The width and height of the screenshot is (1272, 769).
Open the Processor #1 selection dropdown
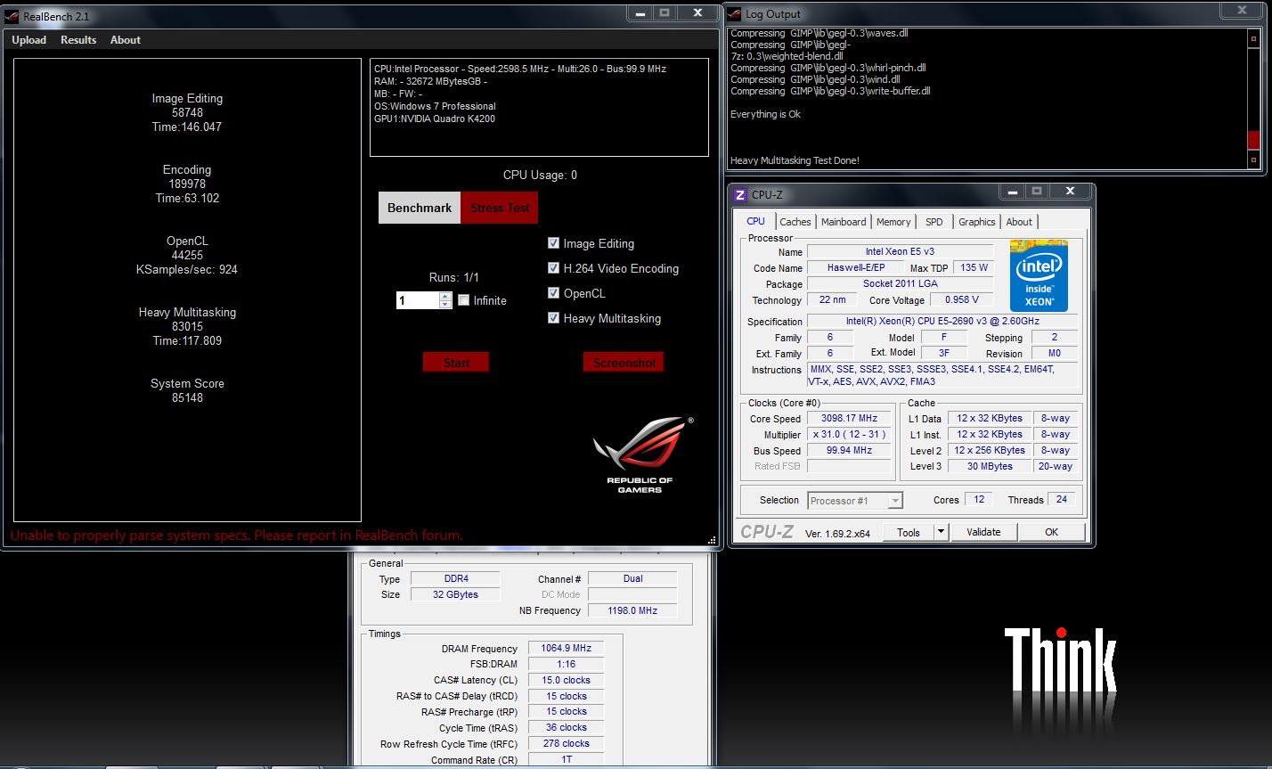click(x=855, y=501)
